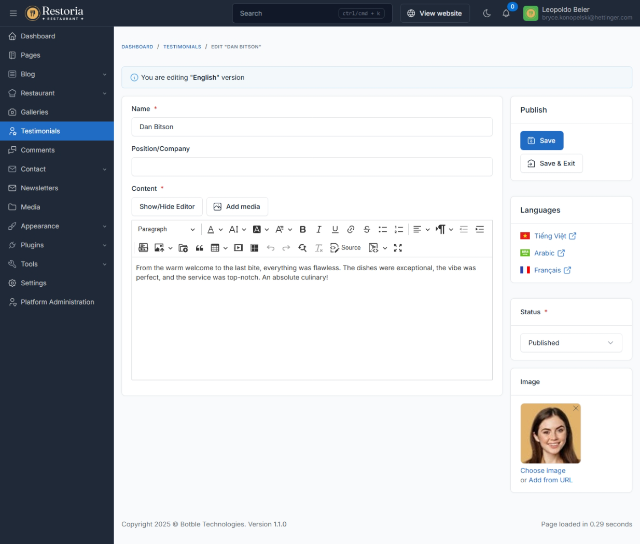This screenshot has width=640, height=544.
Task: Open the font background color picker
Action: (260, 229)
